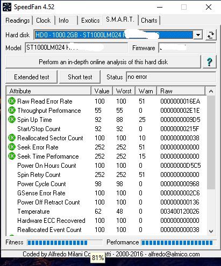Switch to the Clock tab
Viewport: 221px width, 266px height.
[43, 21]
